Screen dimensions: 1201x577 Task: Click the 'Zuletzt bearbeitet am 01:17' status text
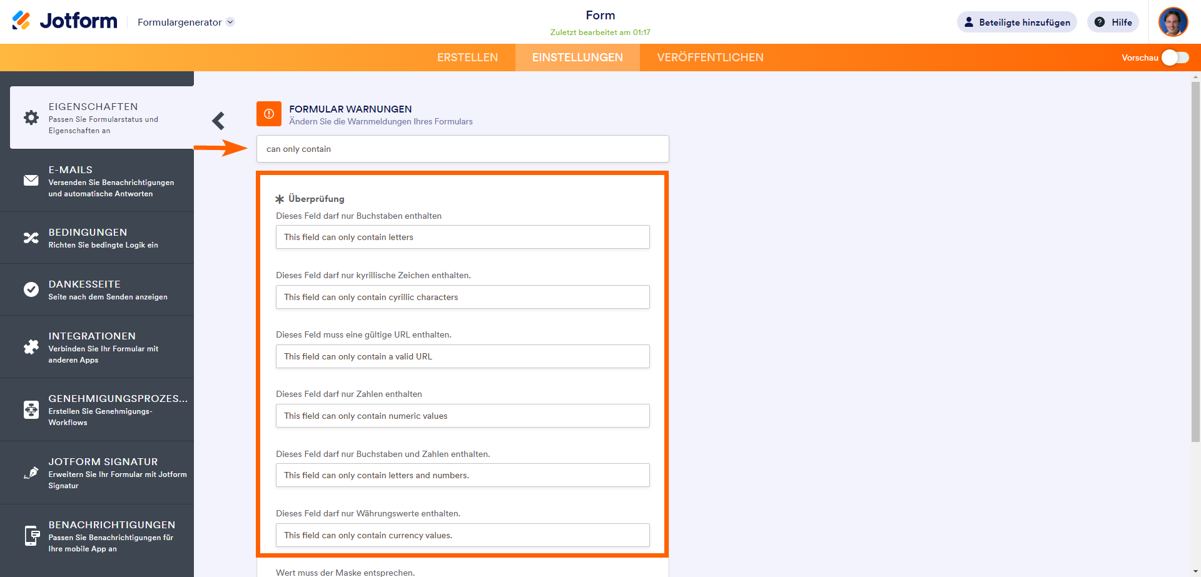point(600,33)
